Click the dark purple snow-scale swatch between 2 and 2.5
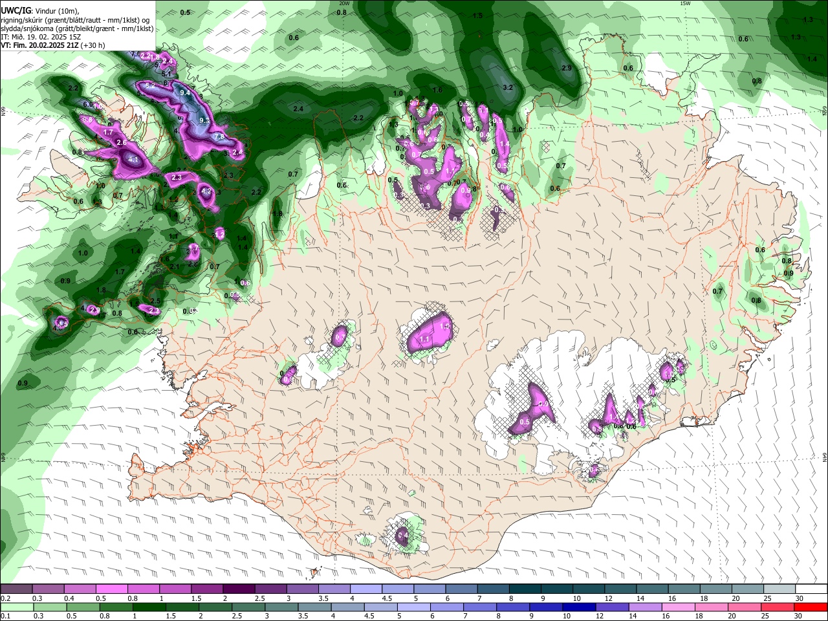The image size is (828, 621). (x=238, y=589)
